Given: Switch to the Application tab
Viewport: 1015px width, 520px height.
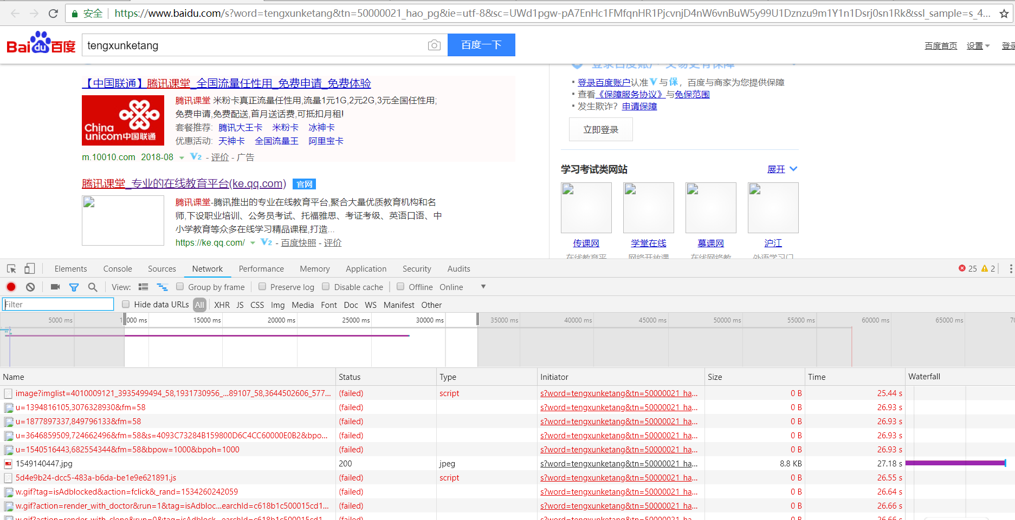Looking at the screenshot, I should click(x=366, y=269).
